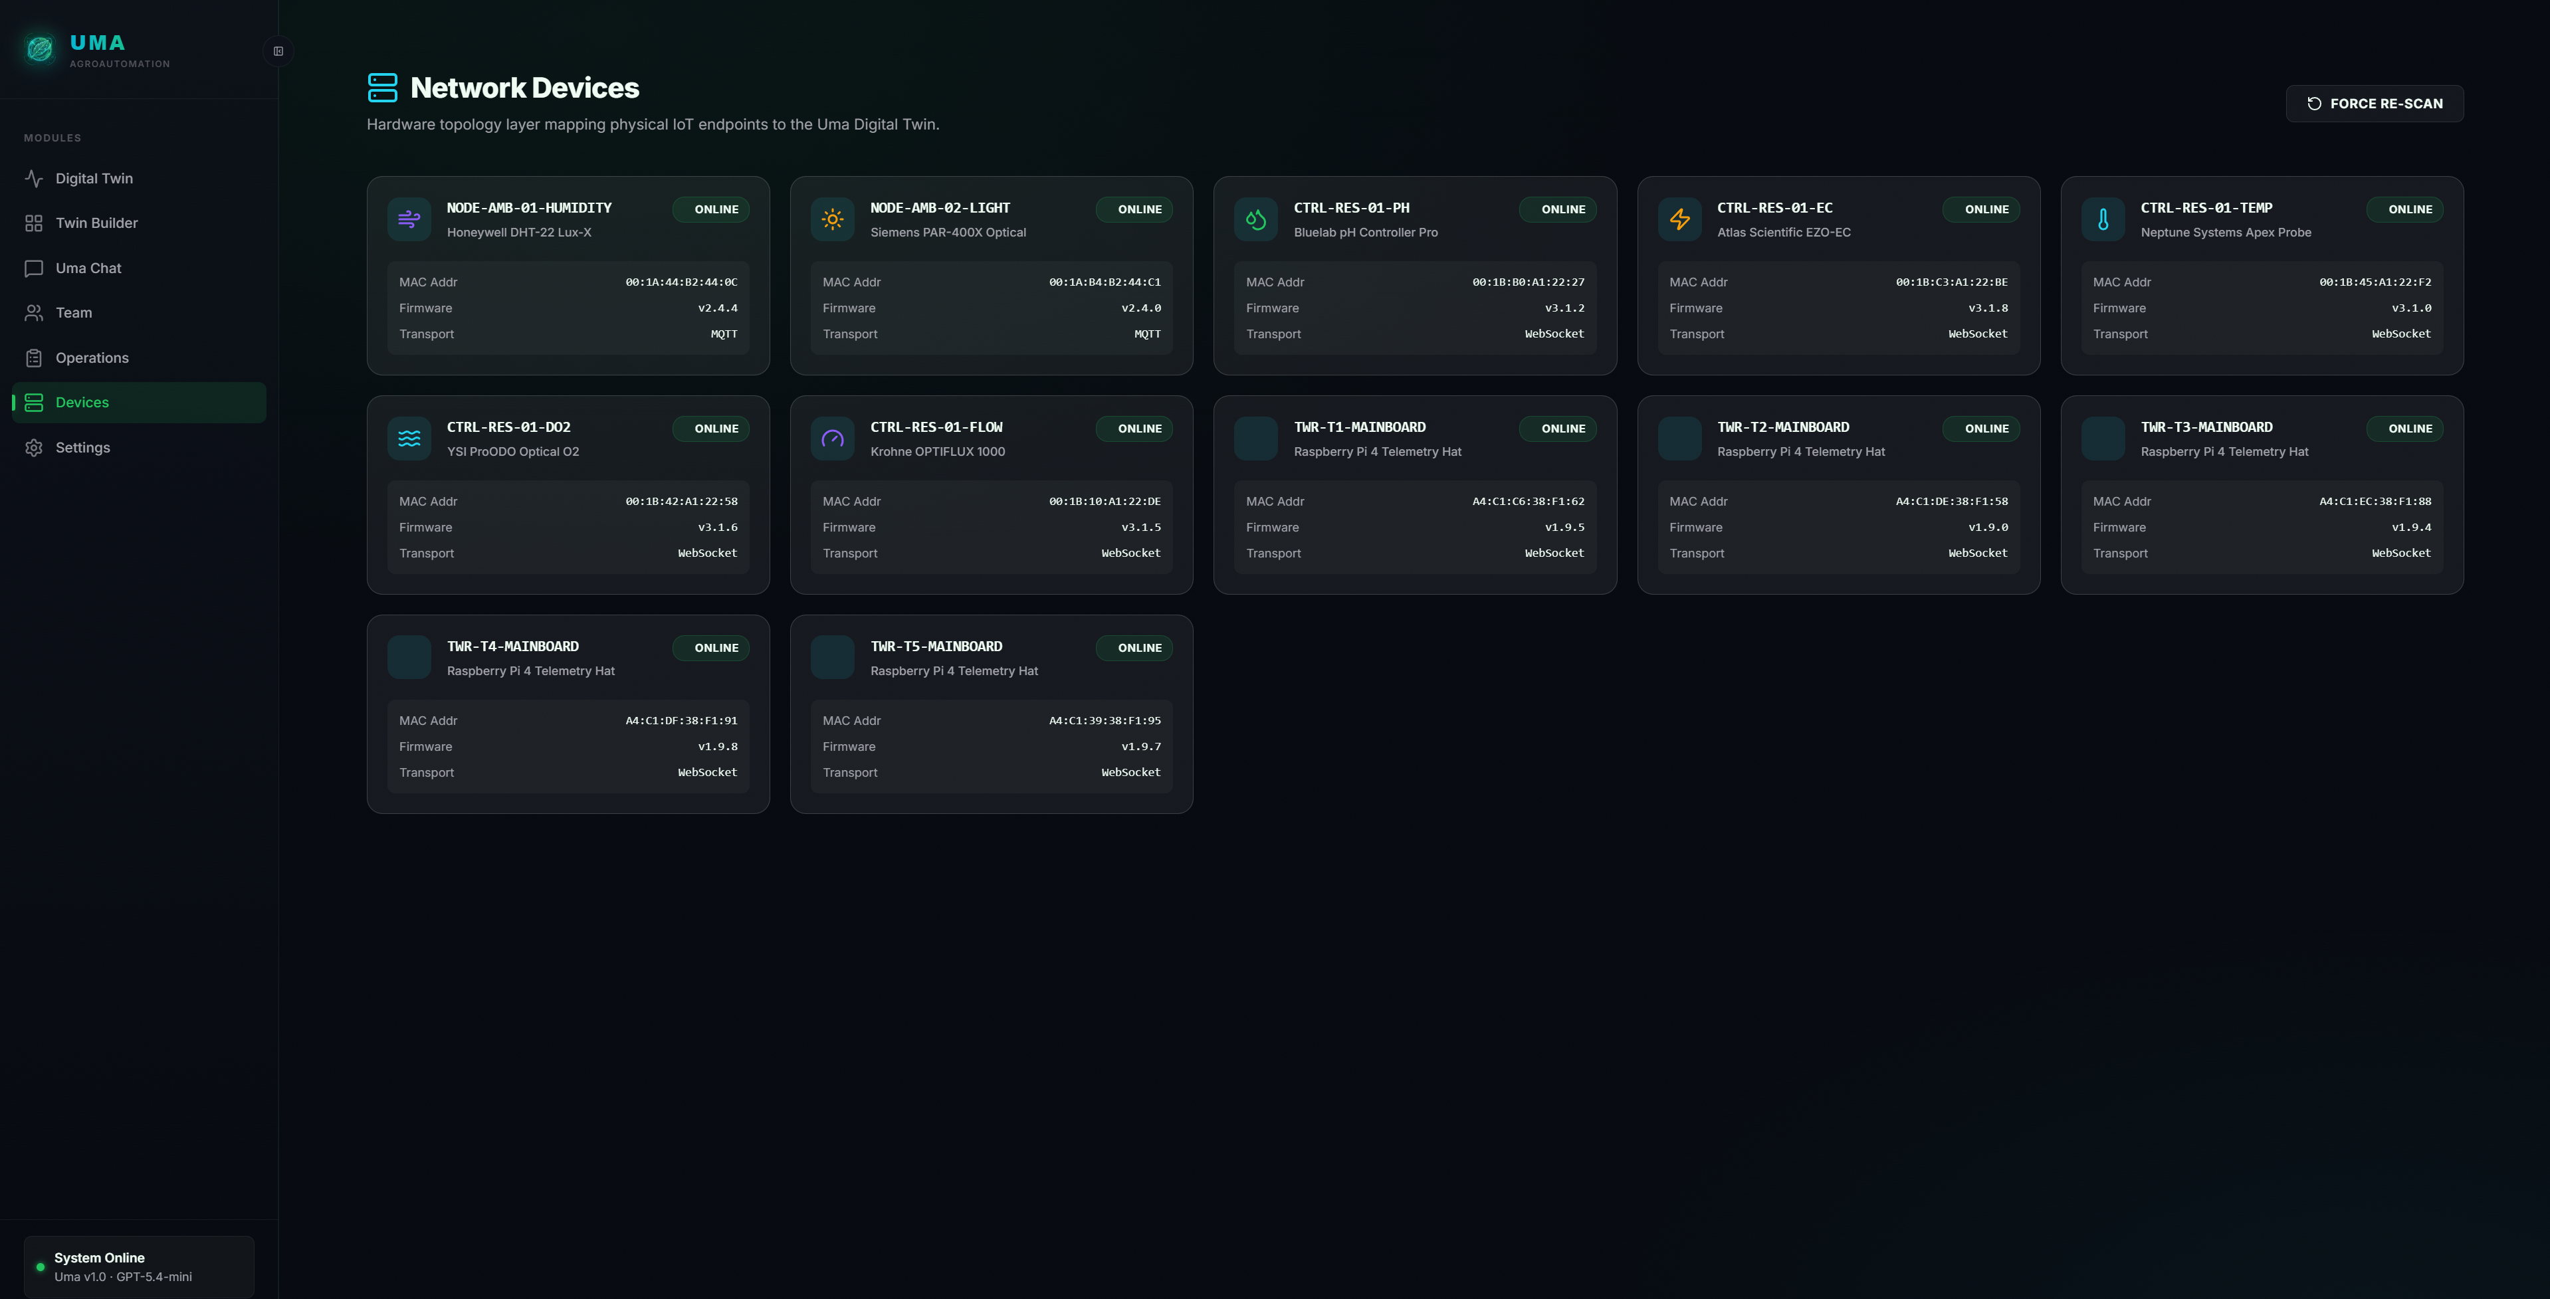
Task: Click the icon tile on TWR-T5-MAINBOARD card
Action: click(833, 657)
